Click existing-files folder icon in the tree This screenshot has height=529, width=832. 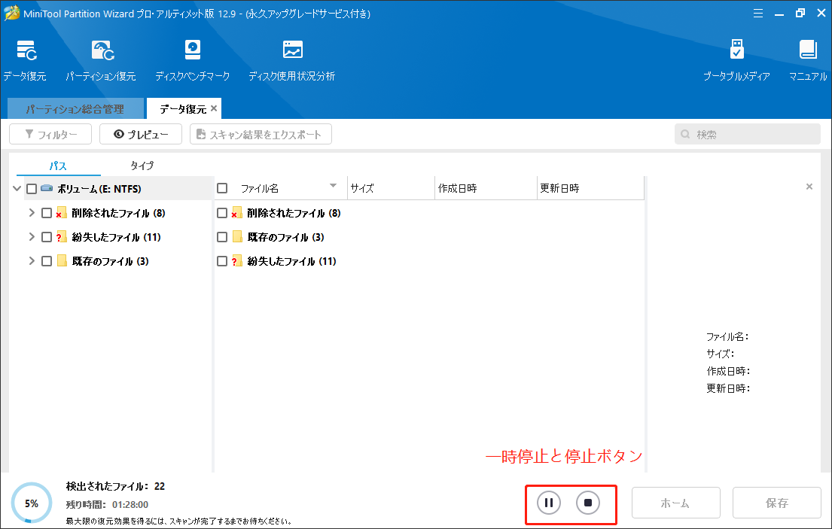click(62, 261)
